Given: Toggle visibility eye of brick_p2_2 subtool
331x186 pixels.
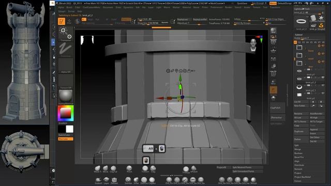Looking at the screenshot, I should coord(323,78).
